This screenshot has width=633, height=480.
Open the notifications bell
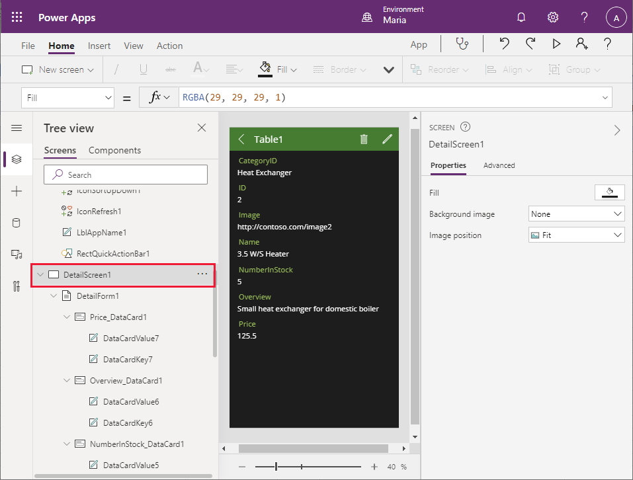[521, 18]
